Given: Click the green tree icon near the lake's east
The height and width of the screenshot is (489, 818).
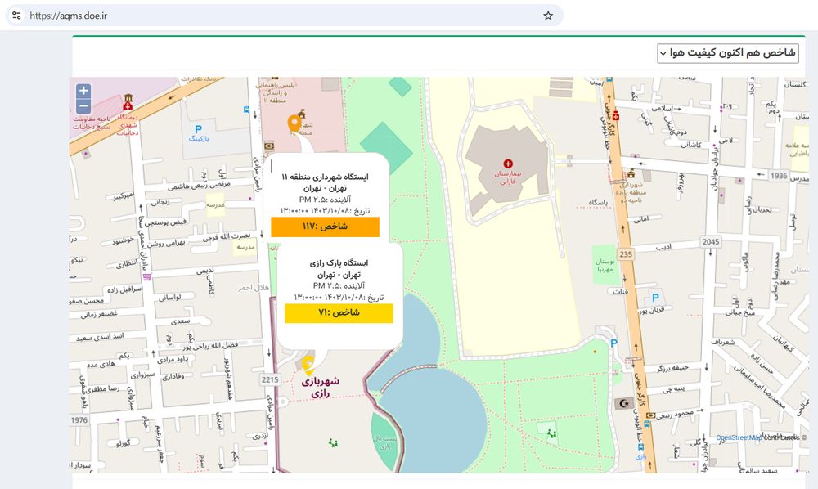Looking at the screenshot, I should 551,433.
